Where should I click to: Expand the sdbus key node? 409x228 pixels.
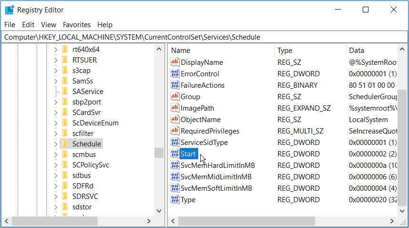[x=56, y=176]
